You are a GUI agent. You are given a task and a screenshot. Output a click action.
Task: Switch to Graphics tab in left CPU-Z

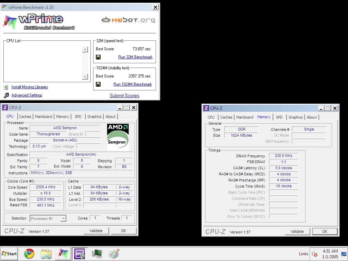pos(94,117)
